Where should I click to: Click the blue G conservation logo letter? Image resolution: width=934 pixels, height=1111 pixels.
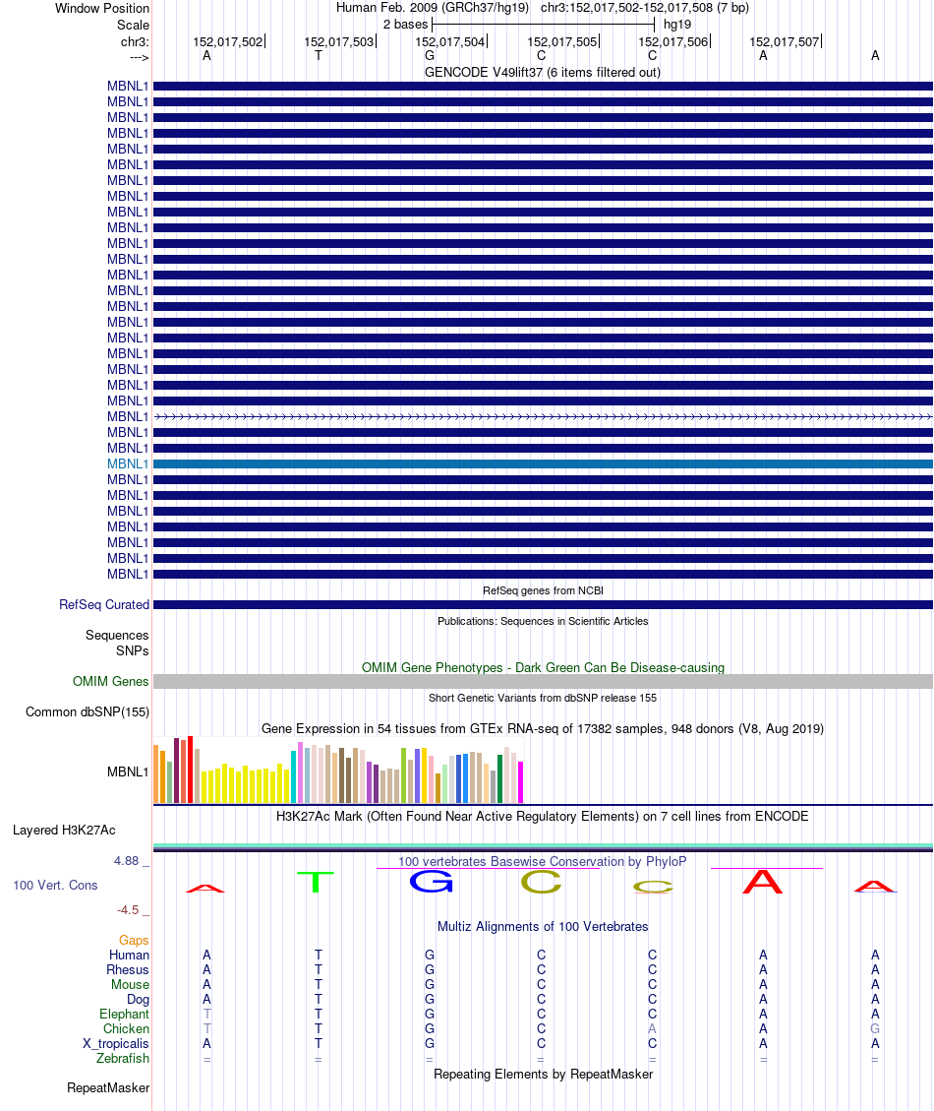pyautogui.click(x=432, y=882)
